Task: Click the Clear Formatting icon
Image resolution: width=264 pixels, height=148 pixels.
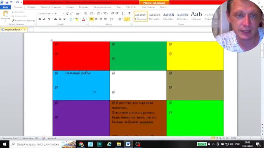Action: (x=85, y=14)
